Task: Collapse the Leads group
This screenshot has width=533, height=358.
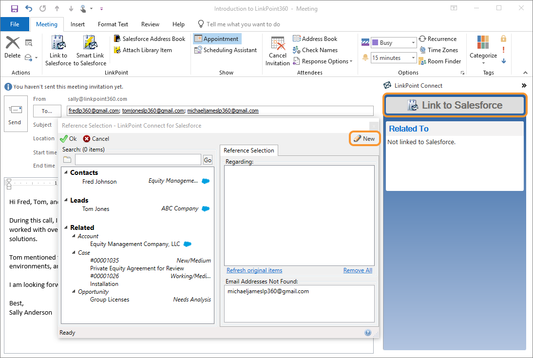Action: coord(66,200)
